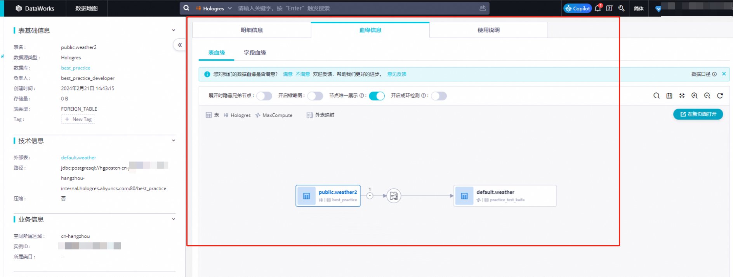Click 在新页面打开 button
The width and height of the screenshot is (733, 277).
pos(698,114)
